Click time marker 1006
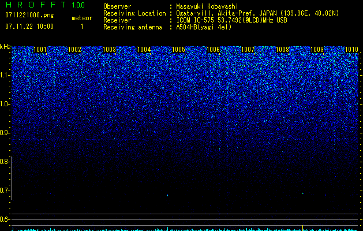 coord(213,50)
